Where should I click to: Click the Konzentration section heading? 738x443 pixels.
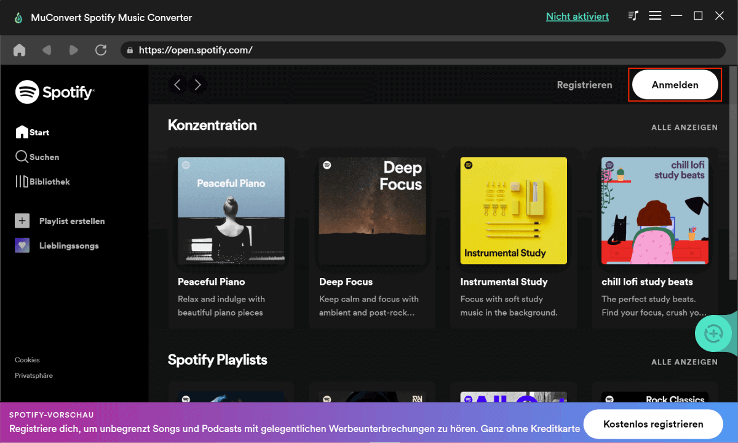pyautogui.click(x=212, y=125)
